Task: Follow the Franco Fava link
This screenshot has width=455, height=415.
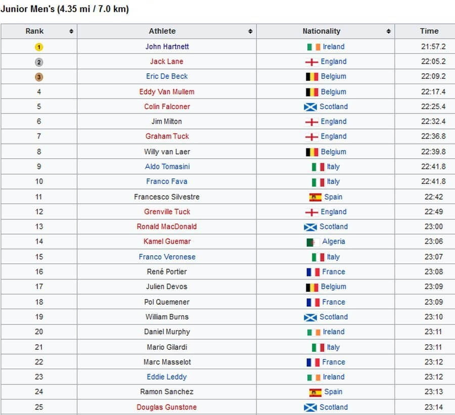Action: point(166,181)
